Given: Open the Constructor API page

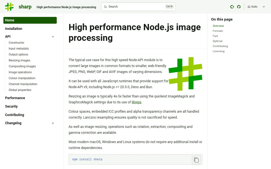Looking at the screenshot, I should tap(16, 43).
